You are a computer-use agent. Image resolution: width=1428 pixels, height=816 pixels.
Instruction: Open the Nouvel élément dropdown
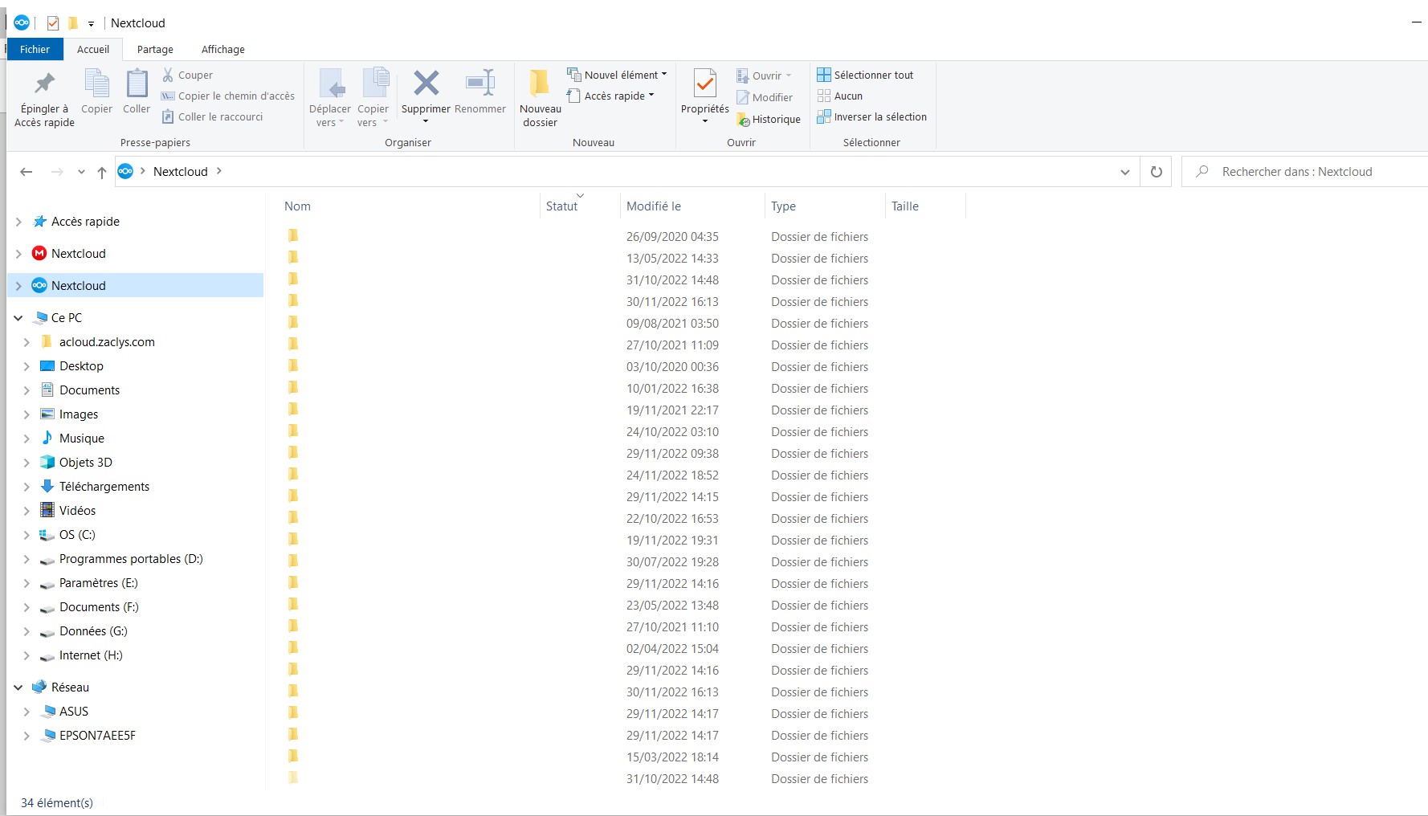tap(617, 75)
